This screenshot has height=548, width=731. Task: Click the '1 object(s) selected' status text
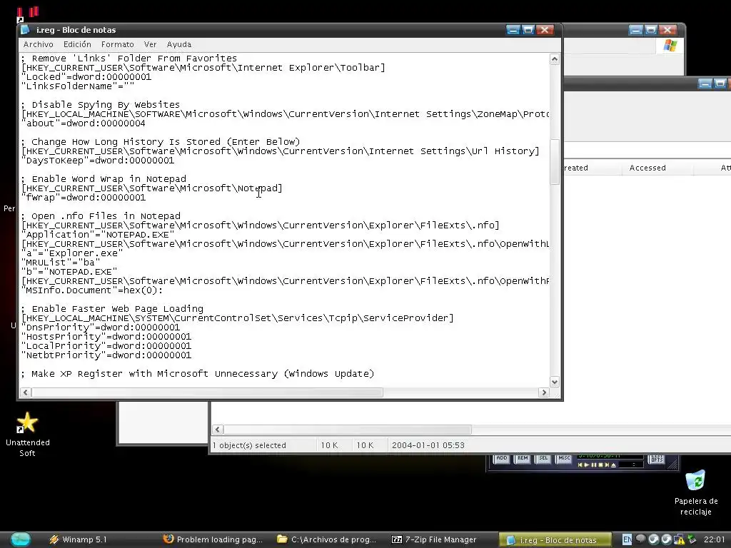point(249,445)
